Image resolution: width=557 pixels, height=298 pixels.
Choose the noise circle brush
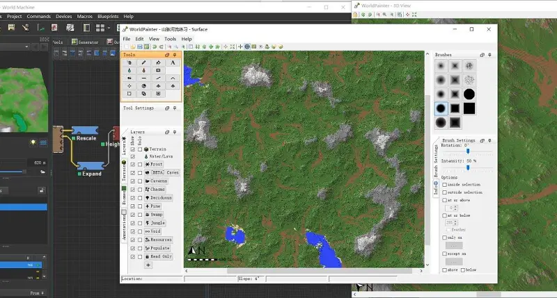[469, 80]
